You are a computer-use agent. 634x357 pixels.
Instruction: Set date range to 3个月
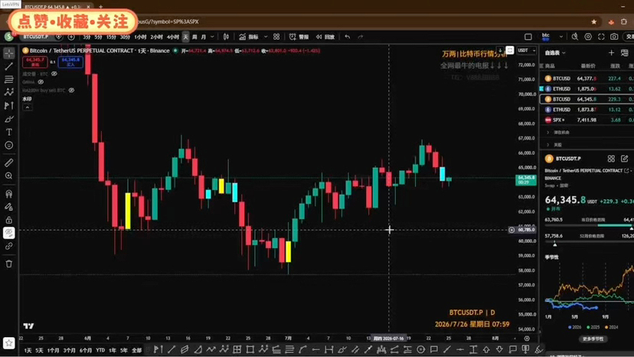click(x=69, y=351)
